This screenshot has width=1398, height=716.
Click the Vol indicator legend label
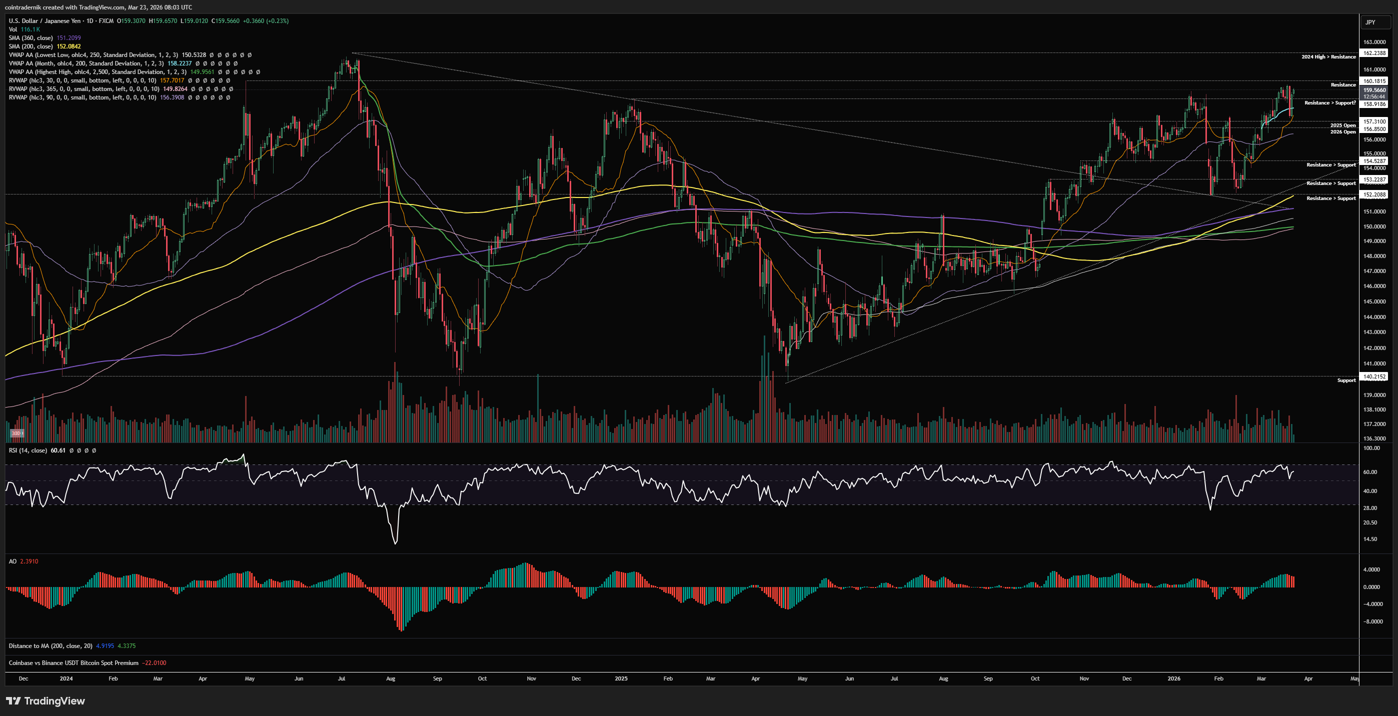(13, 29)
